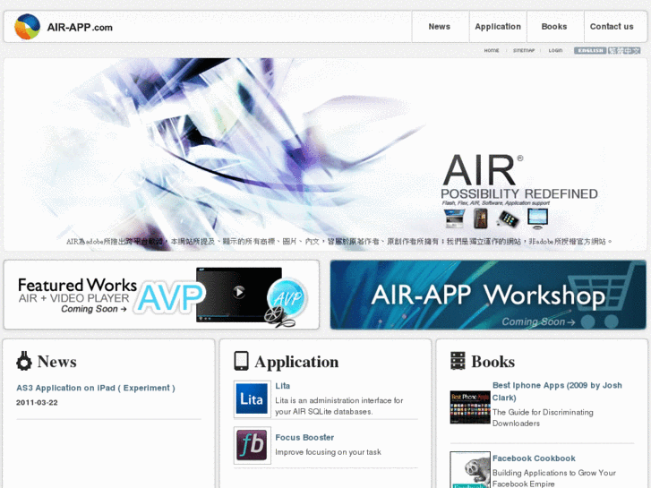The height and width of the screenshot is (488, 651).
Task: Open Best Iphone Apps book link
Action: coord(557,391)
